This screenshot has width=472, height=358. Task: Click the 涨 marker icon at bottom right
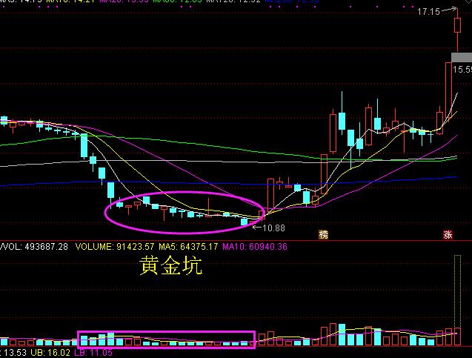click(x=448, y=234)
